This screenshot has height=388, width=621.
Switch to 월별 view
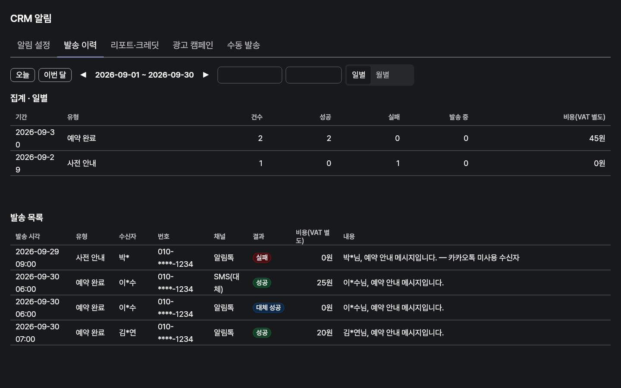[383, 75]
